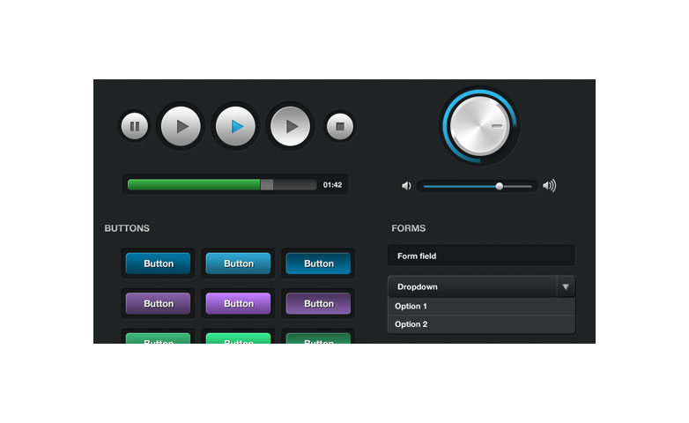Click the Dropdown arrow button
This screenshot has width=689, height=423.
(x=566, y=286)
